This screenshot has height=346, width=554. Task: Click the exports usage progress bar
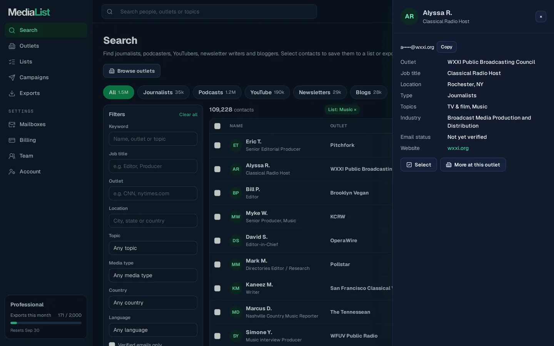coord(46,323)
